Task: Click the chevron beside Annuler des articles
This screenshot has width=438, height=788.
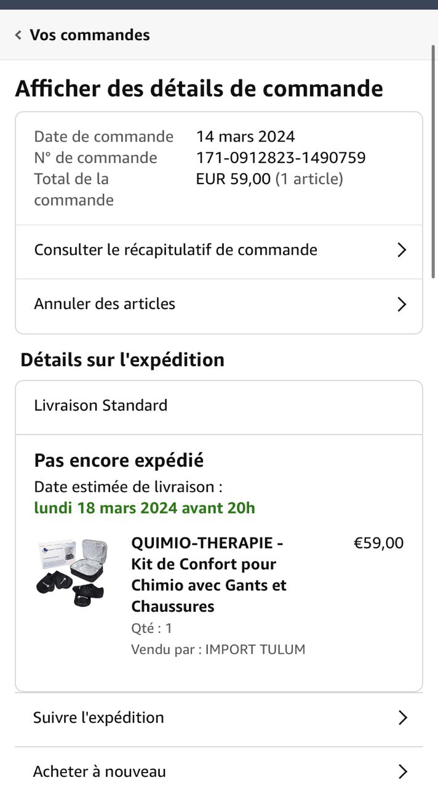Action: coord(402,304)
